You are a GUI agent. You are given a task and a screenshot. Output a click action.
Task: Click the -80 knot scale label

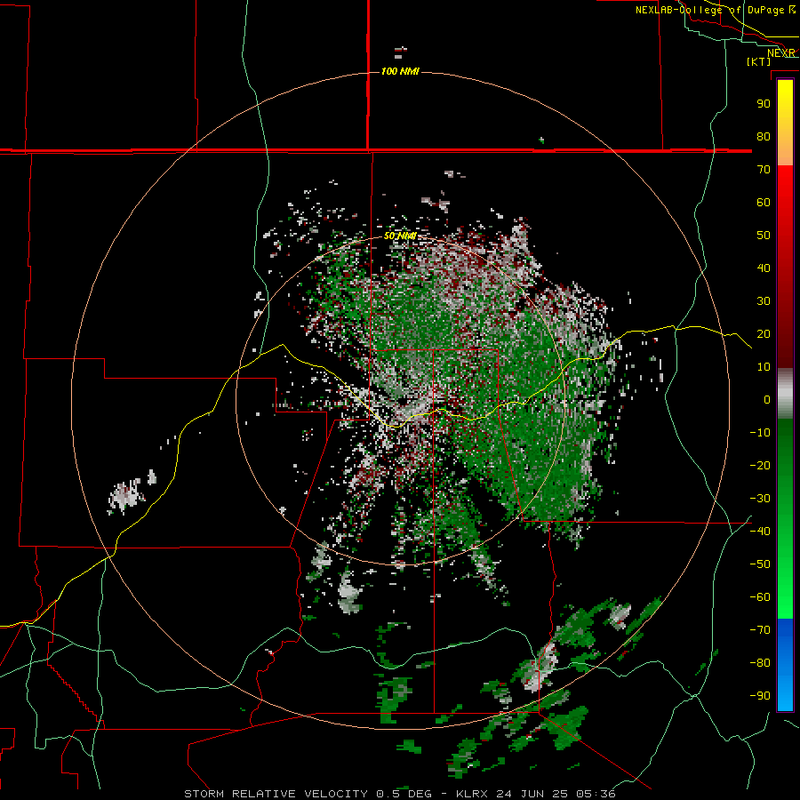pyautogui.click(x=760, y=663)
